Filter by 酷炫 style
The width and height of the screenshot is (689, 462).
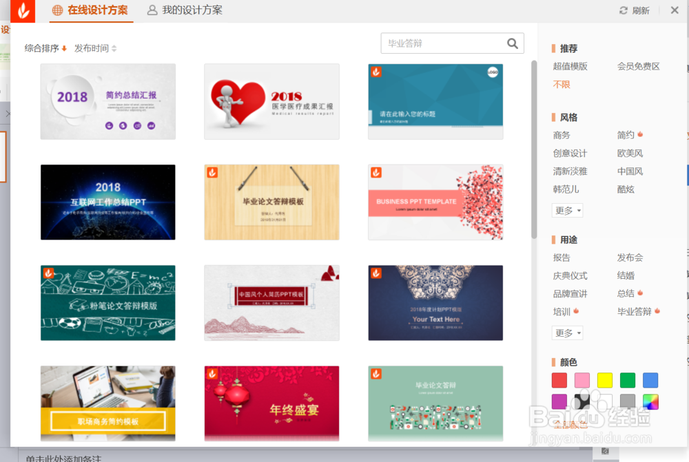point(626,189)
